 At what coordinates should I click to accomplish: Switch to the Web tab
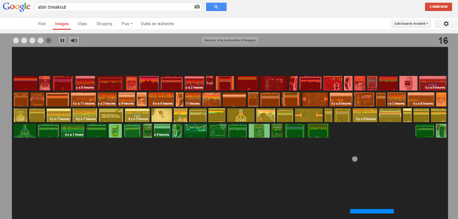(x=42, y=24)
